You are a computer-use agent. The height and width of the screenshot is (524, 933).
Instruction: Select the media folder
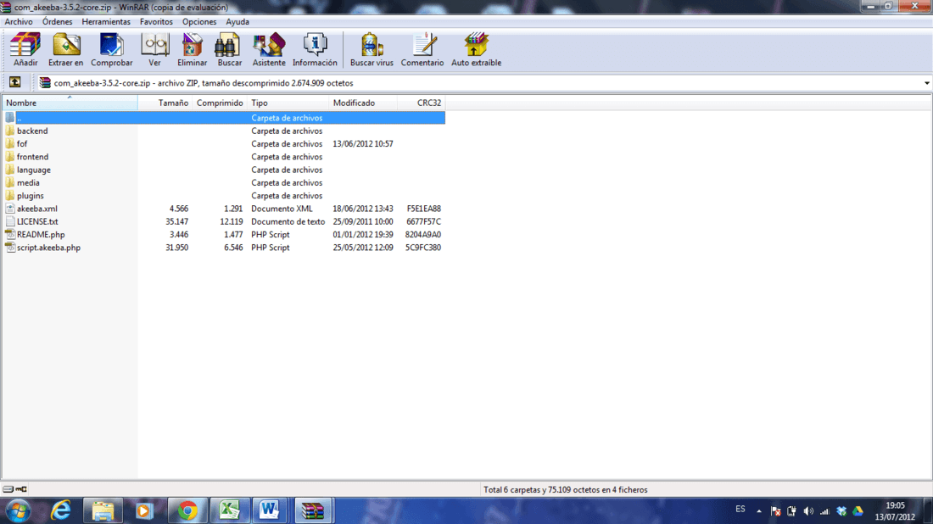point(28,183)
